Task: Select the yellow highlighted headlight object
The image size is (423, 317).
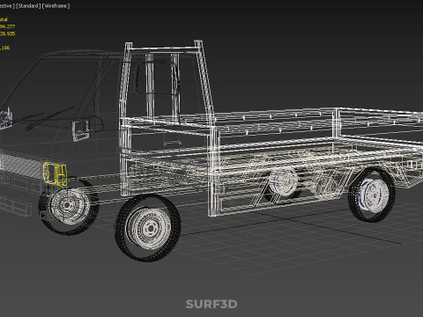Action: click(55, 174)
